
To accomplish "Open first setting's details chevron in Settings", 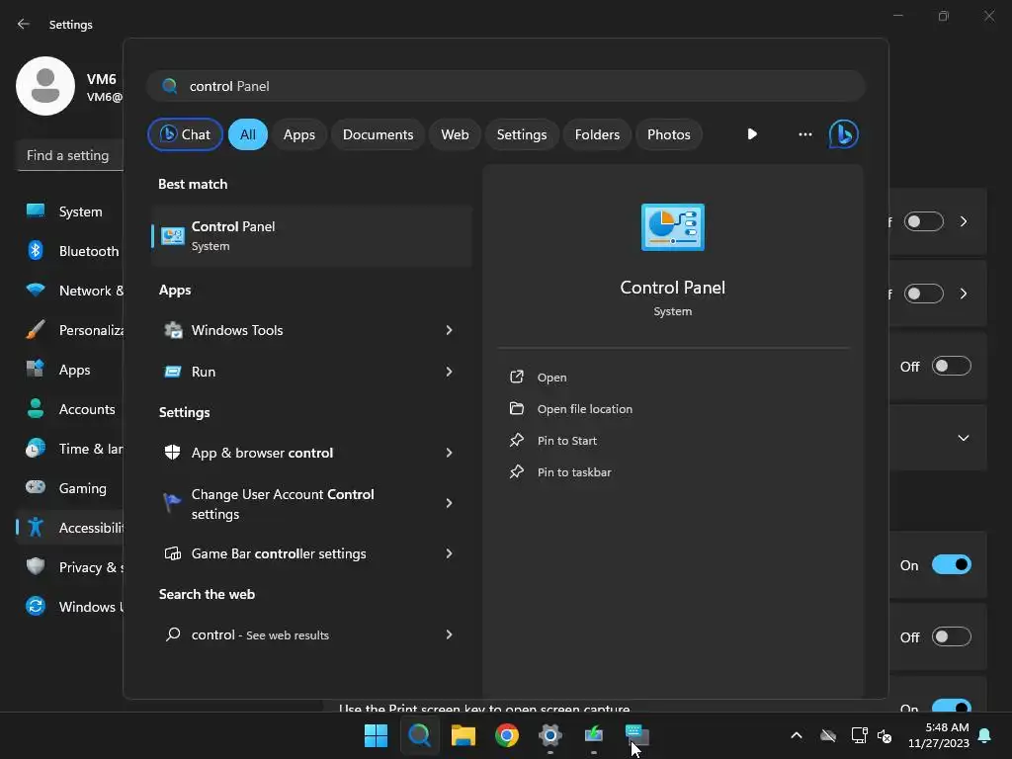I will 964,222.
